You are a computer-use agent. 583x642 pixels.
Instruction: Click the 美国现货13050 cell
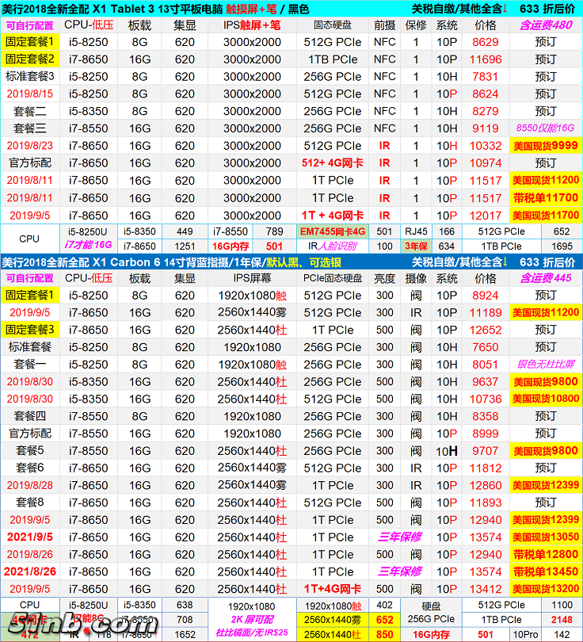pos(545,537)
